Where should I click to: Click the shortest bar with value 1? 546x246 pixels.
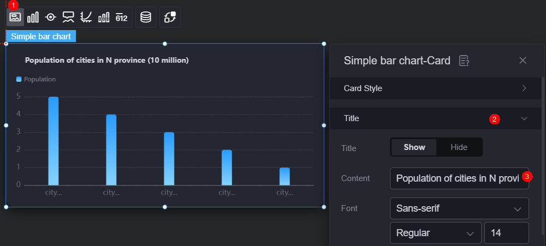click(285, 176)
